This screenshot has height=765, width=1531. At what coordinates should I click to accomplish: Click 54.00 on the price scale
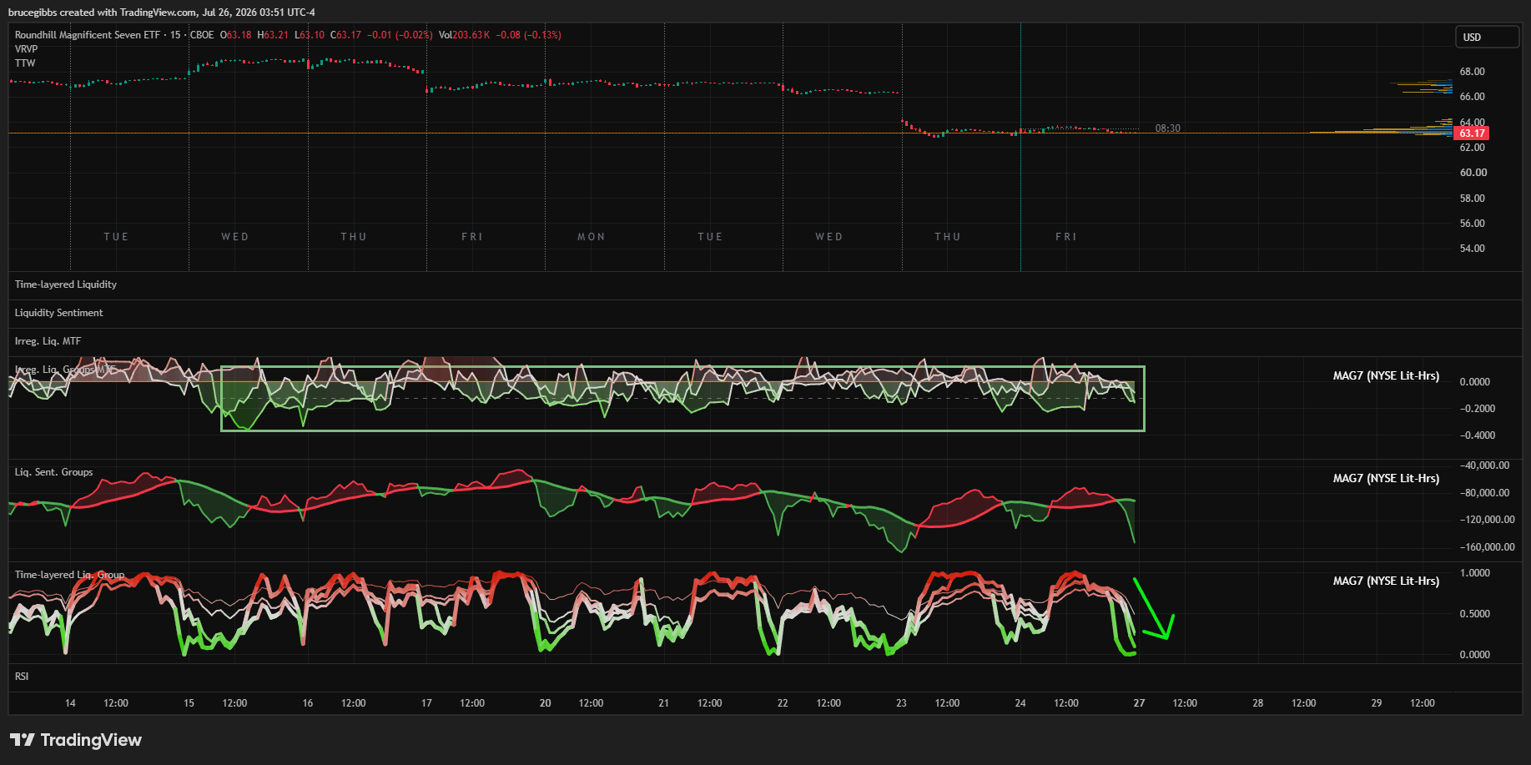point(1473,249)
